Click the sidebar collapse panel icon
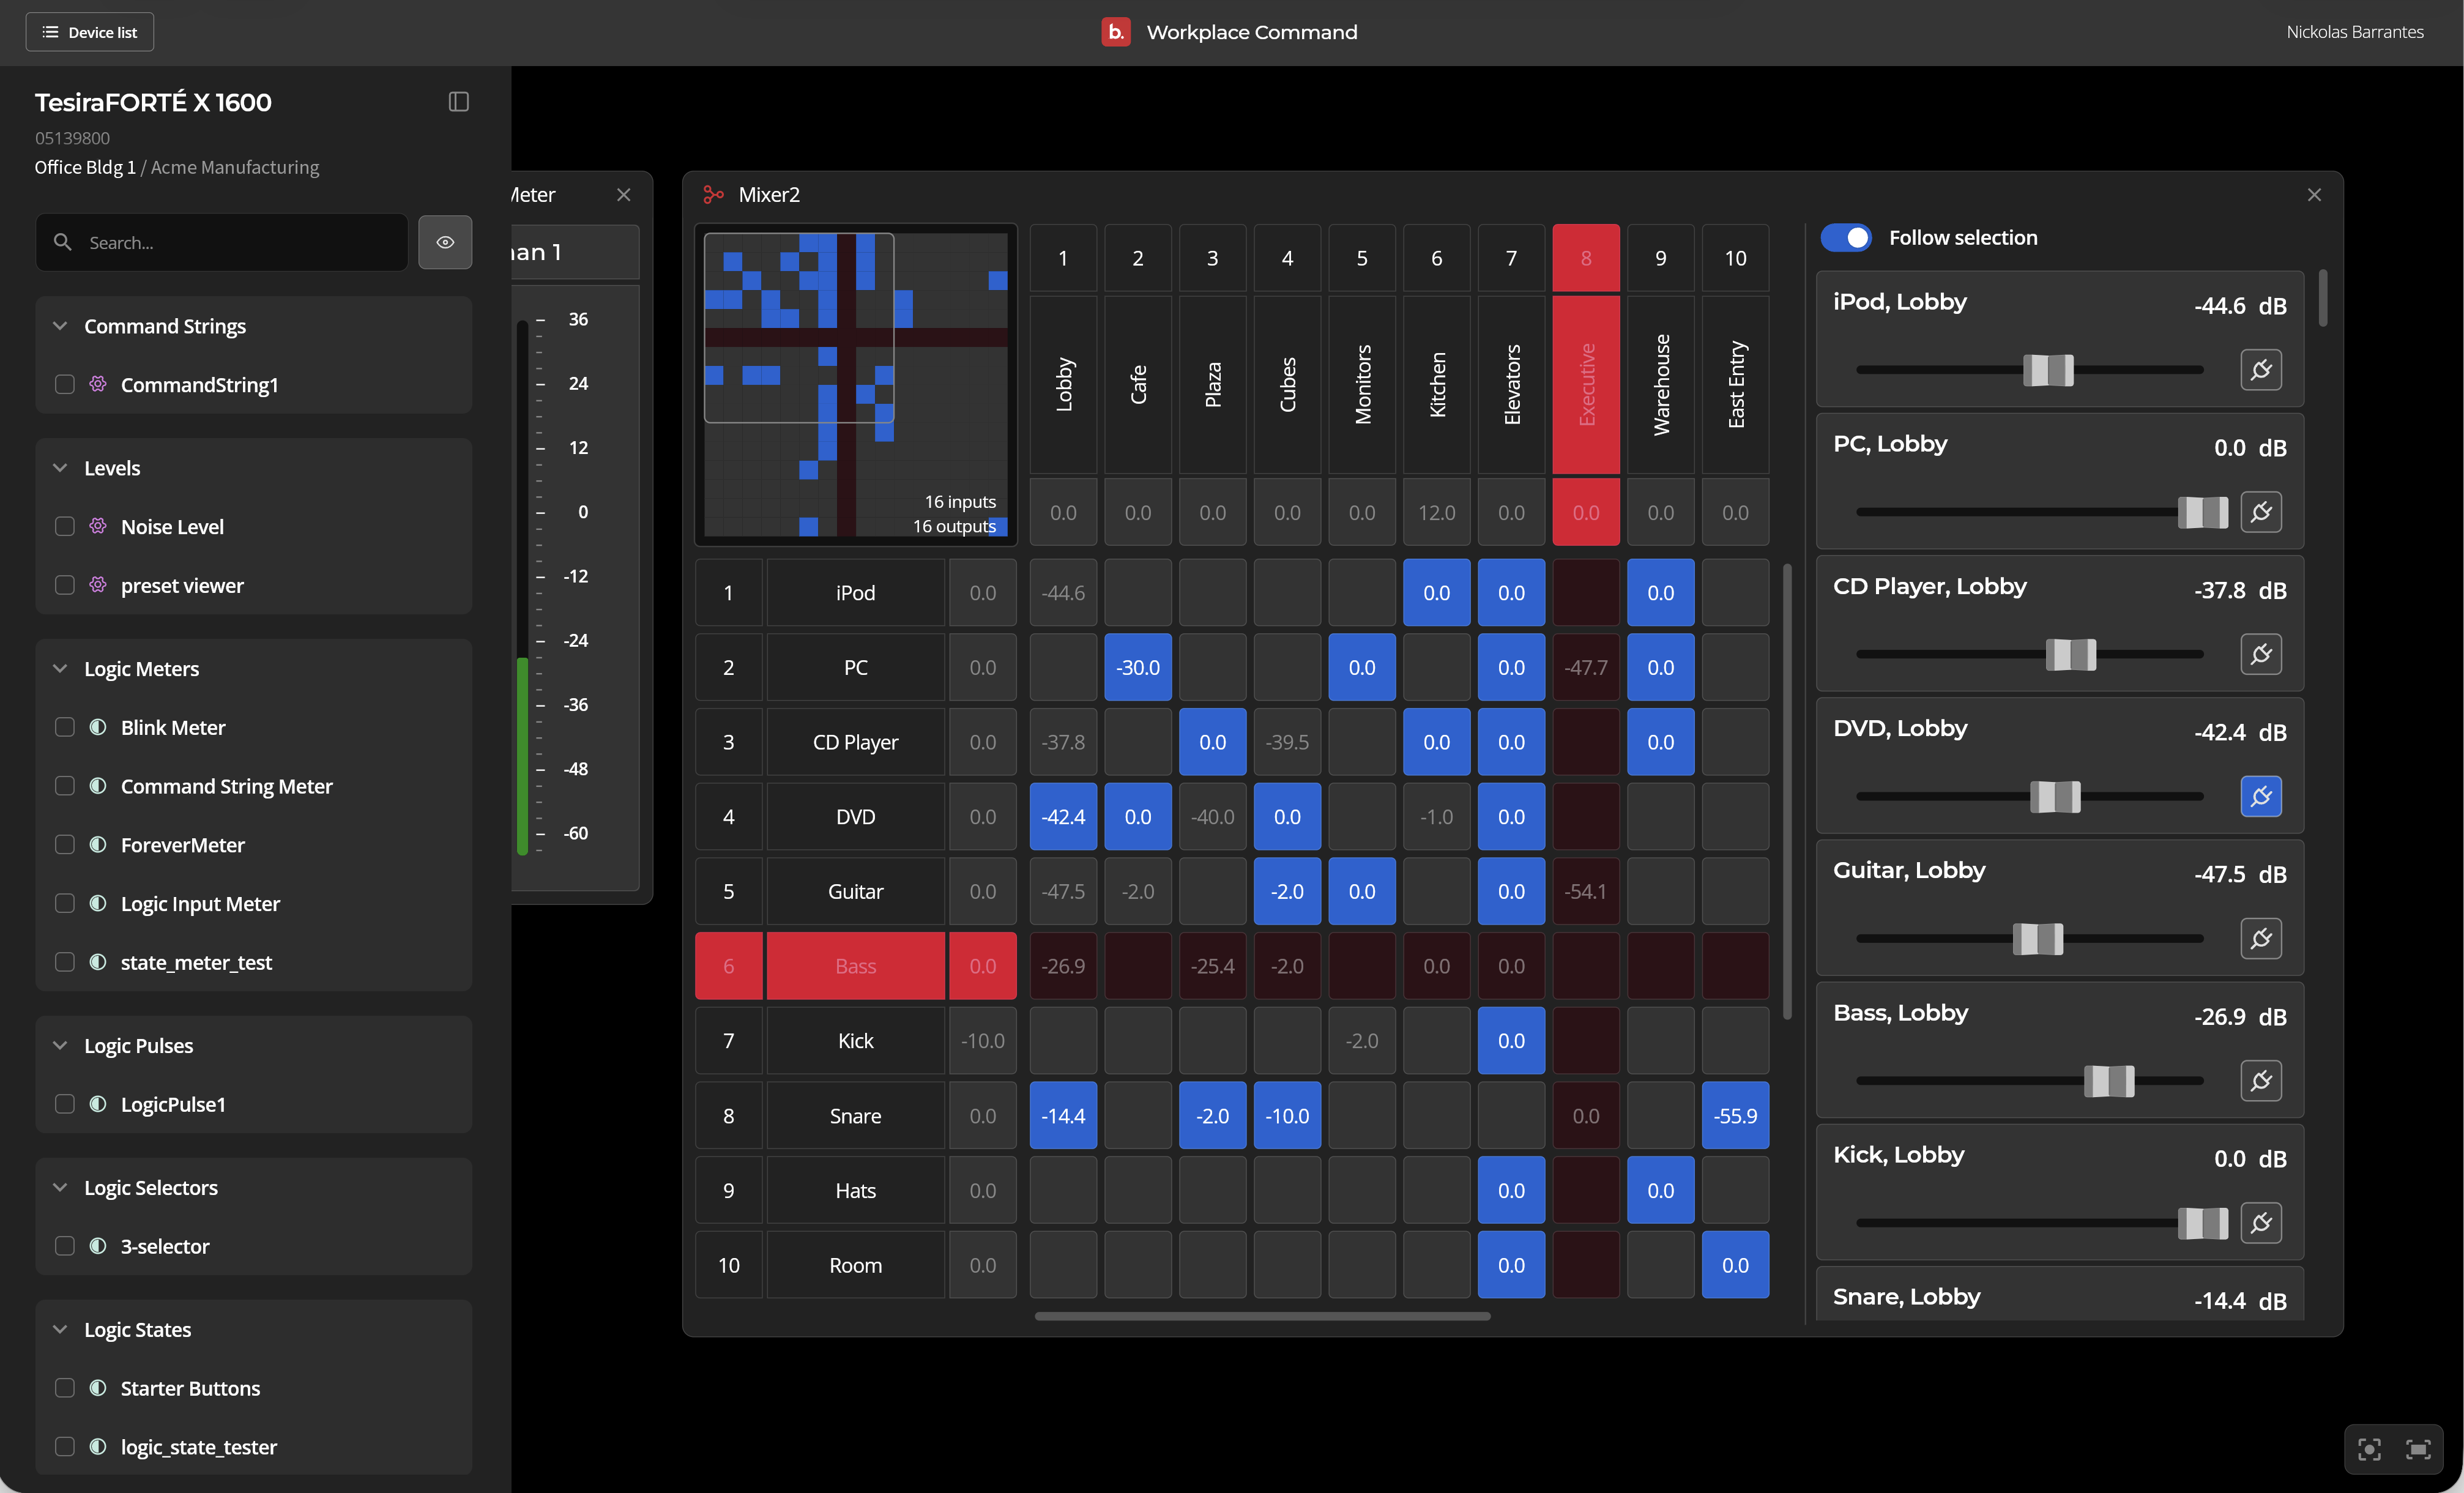This screenshot has width=2464, height=1493. [x=458, y=102]
